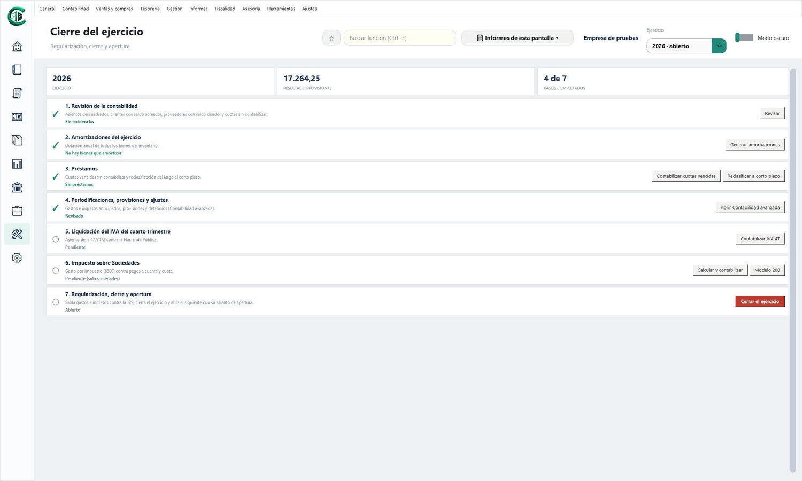This screenshot has height=481, width=802.
Task: Open the banknote treasury sidebar icon
Action: [x=17, y=117]
